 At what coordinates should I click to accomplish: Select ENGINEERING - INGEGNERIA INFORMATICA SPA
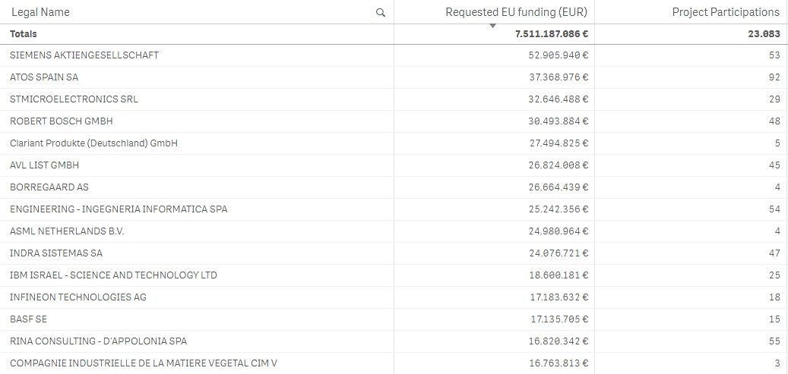(x=119, y=209)
